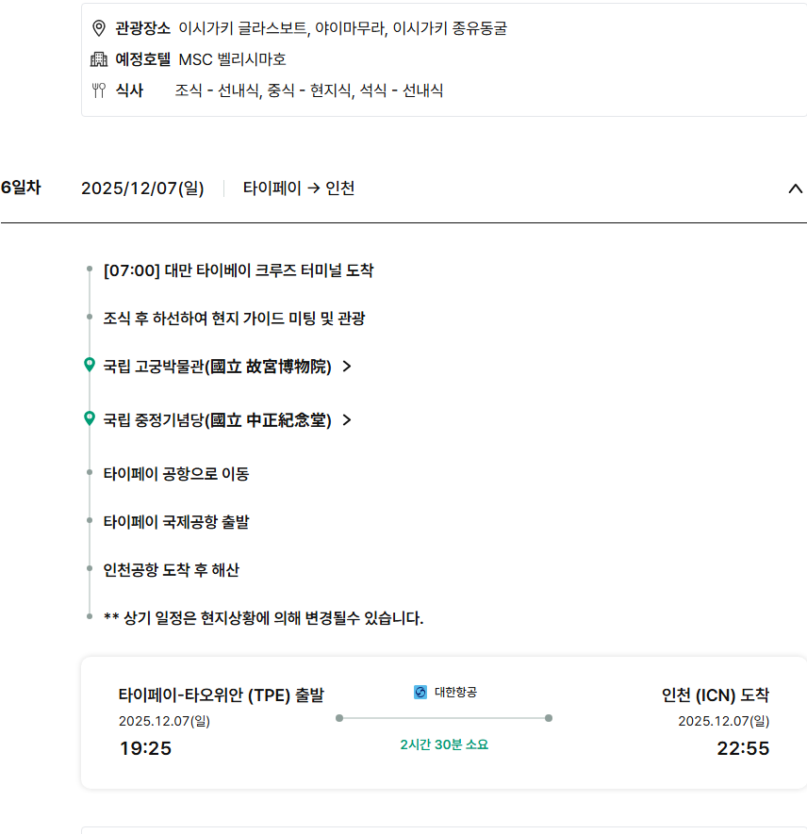Screen dimensions: 807x834
Task: Click the 2시간 30분 소요 flight duration
Action: (444, 744)
